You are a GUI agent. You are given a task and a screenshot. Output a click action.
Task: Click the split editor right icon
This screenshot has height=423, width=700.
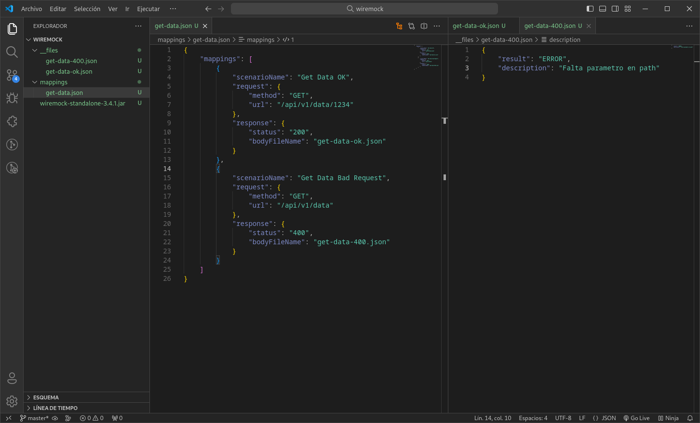[x=424, y=26]
